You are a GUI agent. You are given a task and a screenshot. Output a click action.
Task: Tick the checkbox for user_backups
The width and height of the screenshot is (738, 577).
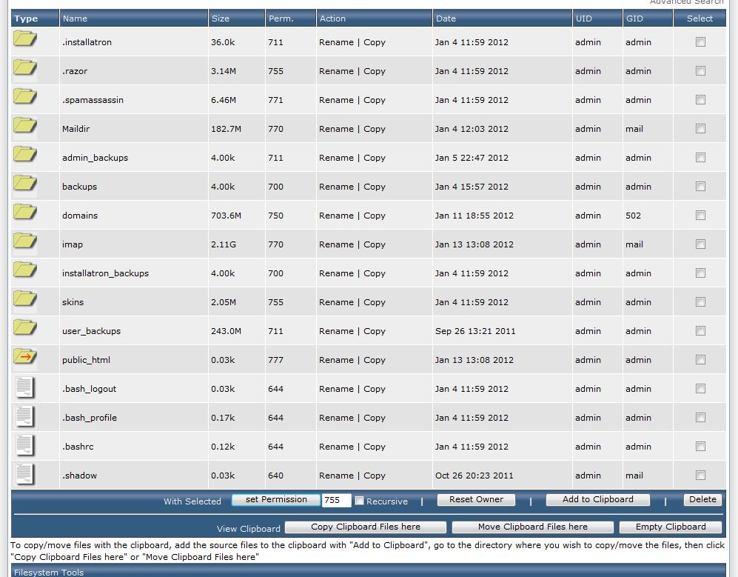click(x=700, y=331)
